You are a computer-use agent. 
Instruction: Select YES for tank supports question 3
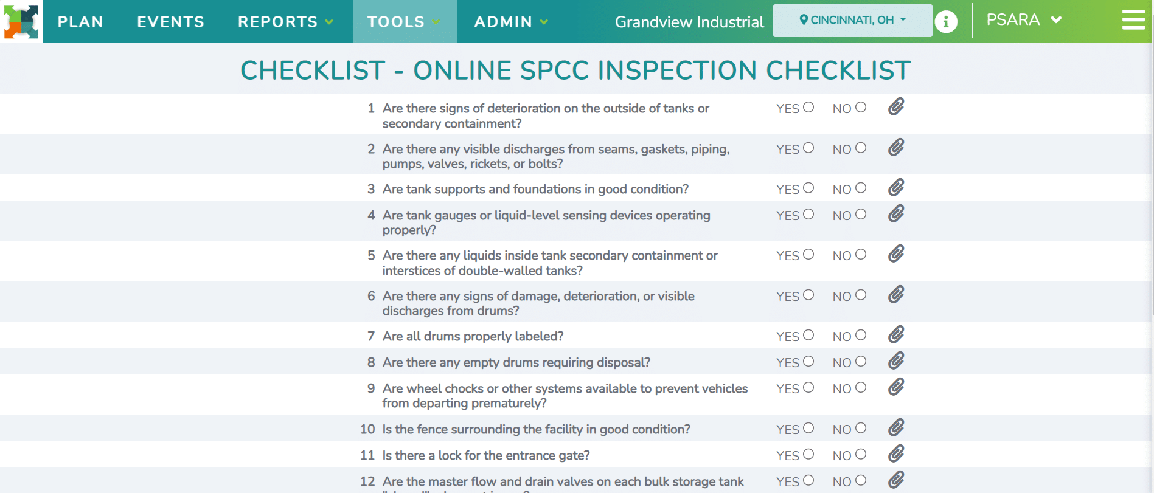click(808, 188)
